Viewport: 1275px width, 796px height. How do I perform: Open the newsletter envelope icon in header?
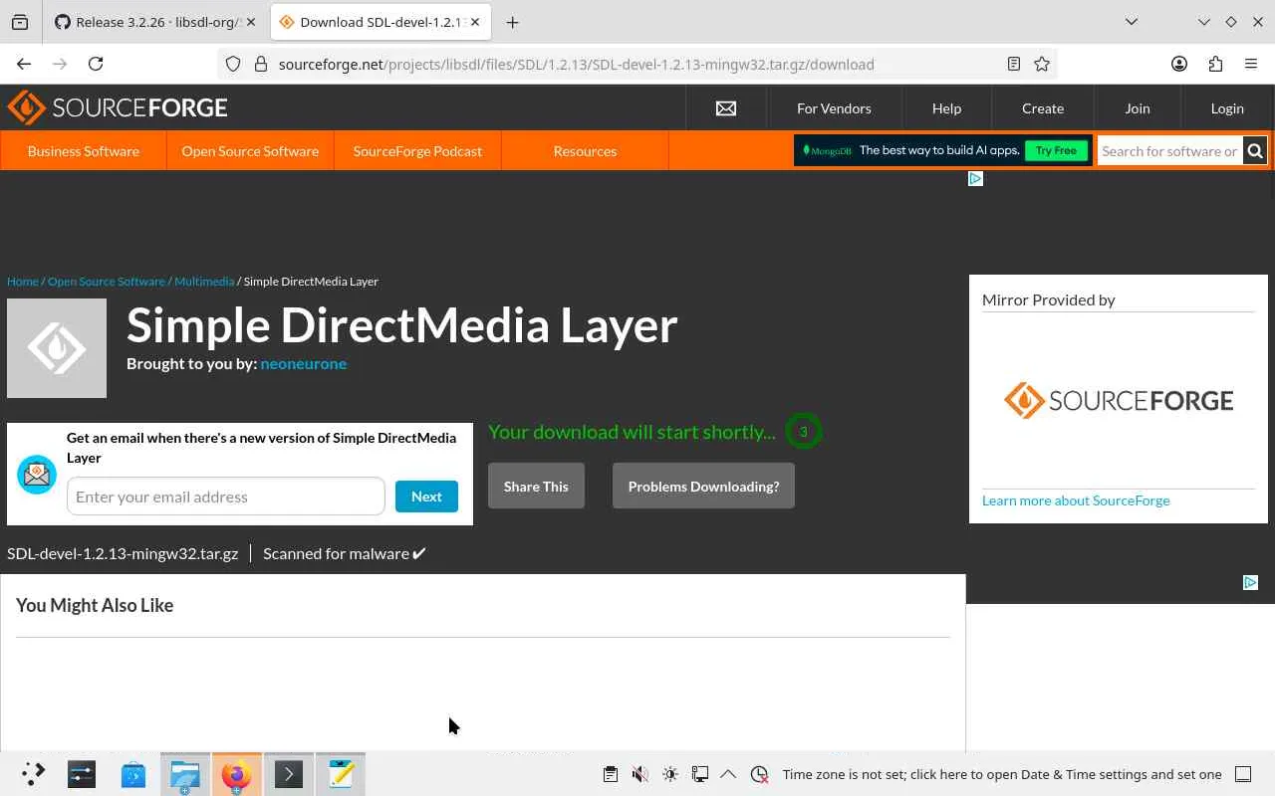click(x=726, y=108)
